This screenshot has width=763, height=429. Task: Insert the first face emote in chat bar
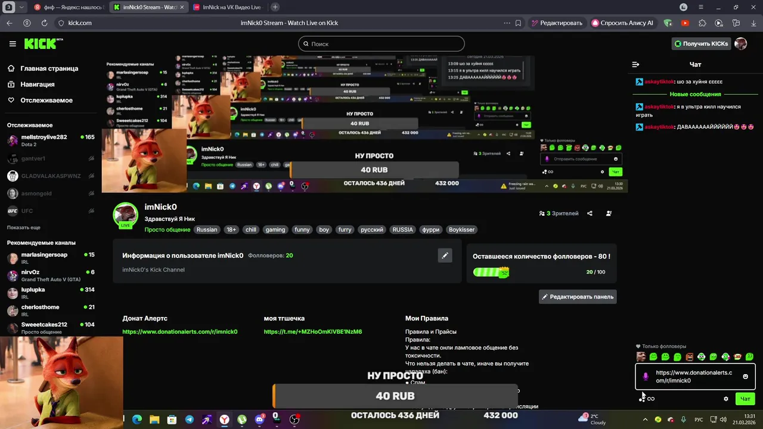coord(641,357)
